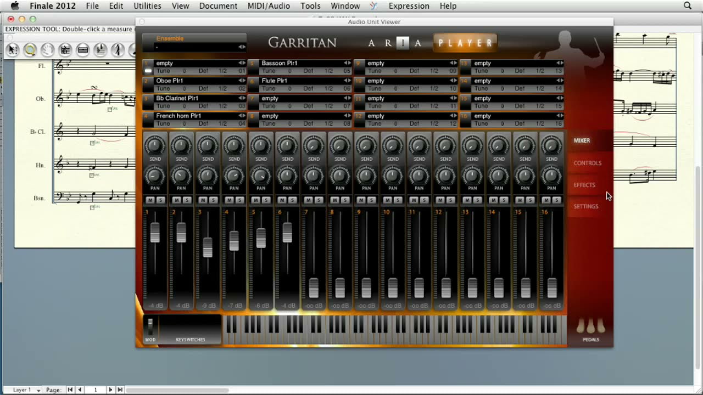
Task: Jump to the last page
Action: click(x=120, y=390)
